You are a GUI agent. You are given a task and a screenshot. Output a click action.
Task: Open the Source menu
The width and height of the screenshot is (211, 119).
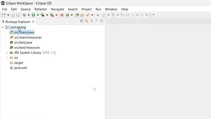(26, 9)
